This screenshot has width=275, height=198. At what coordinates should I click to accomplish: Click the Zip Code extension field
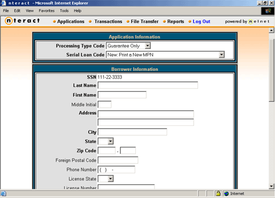pyautogui.click(x=128, y=151)
